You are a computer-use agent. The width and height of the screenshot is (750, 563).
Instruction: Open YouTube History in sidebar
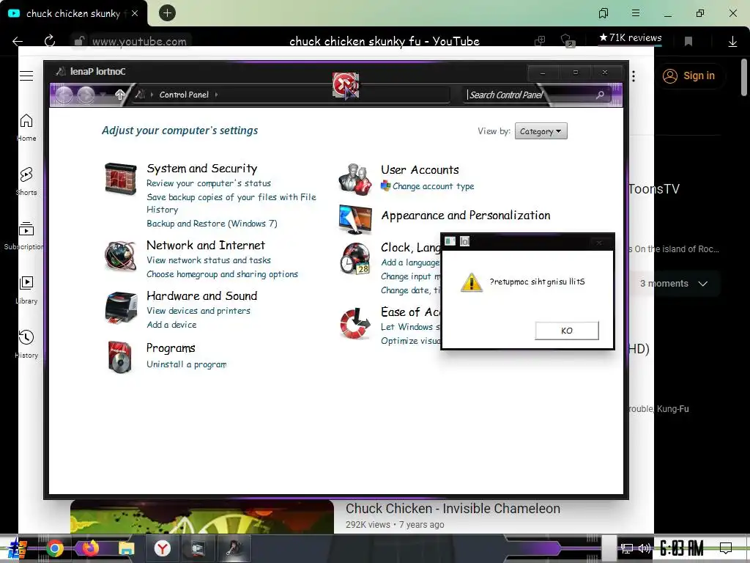click(26, 345)
